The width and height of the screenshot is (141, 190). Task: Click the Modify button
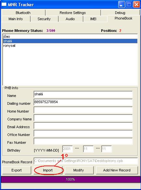pos(78,170)
